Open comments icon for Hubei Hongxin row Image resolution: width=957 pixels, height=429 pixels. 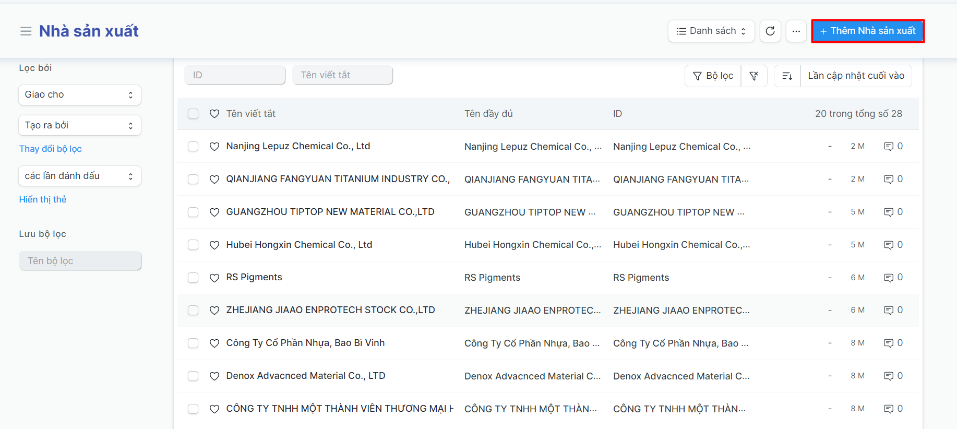coord(888,245)
